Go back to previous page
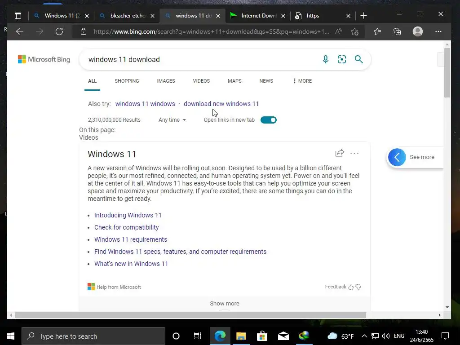This screenshot has width=460, height=345. (20, 31)
